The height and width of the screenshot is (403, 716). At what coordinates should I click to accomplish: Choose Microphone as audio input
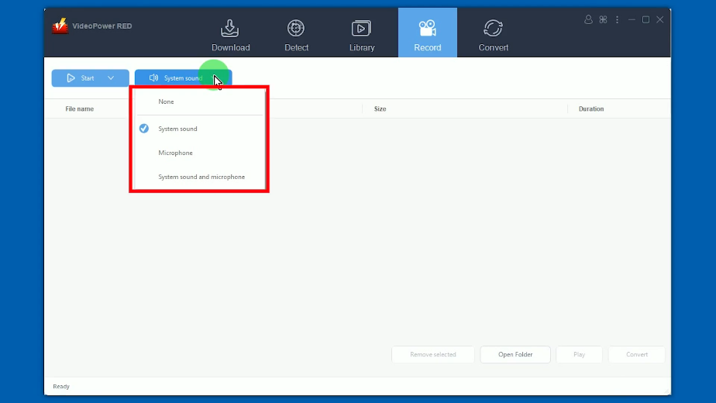(x=175, y=153)
